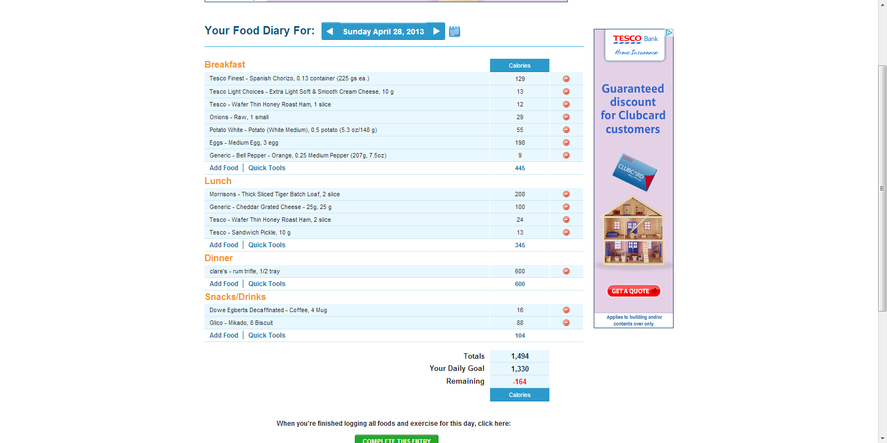Click Dinner subtotal 600

click(x=520, y=284)
